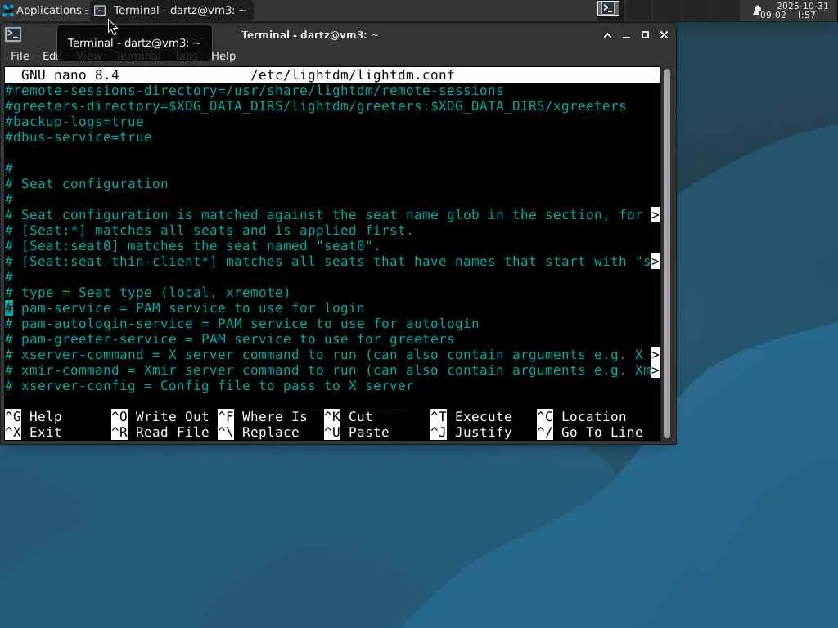This screenshot has width=838, height=628.
Task: Close the terminal window
Action: [x=664, y=35]
